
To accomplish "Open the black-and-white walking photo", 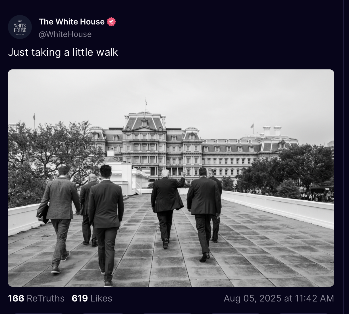I will tap(171, 178).
